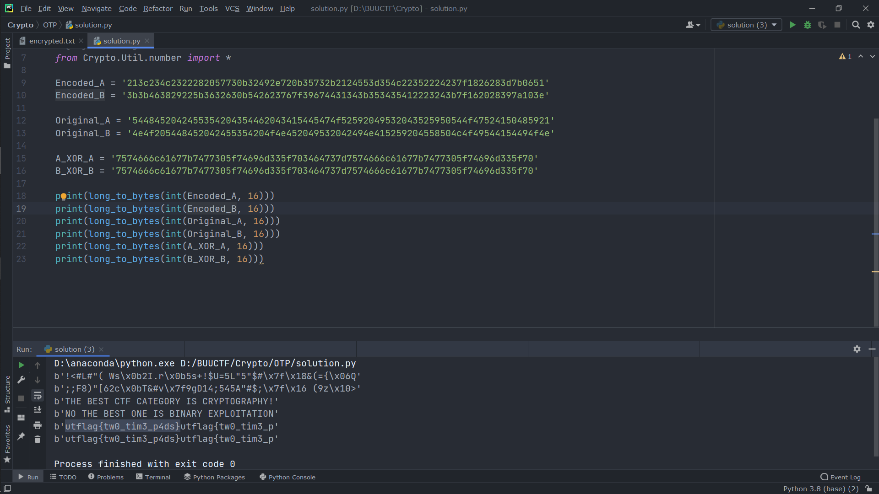
Task: Click the green Run button in top toolbar
Action: pos(792,25)
